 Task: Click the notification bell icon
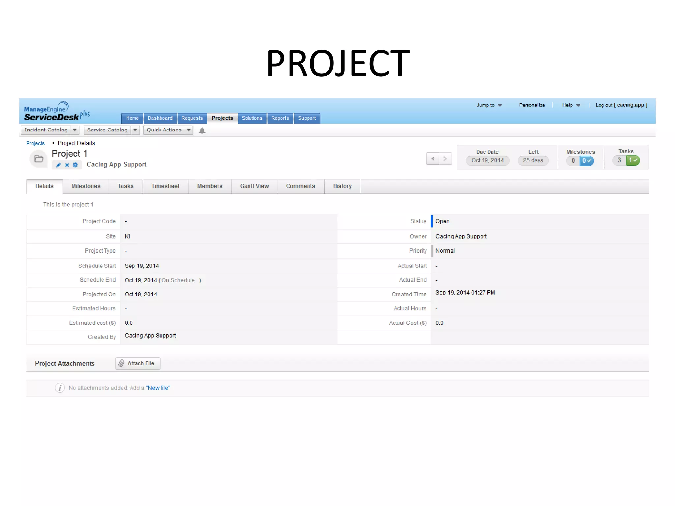pos(202,131)
